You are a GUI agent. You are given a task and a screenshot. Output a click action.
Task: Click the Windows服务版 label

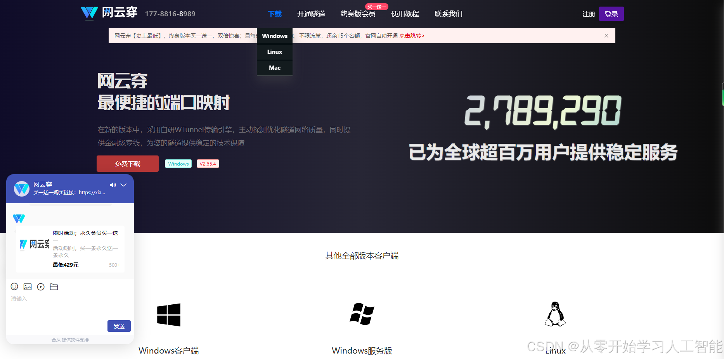[x=362, y=350]
